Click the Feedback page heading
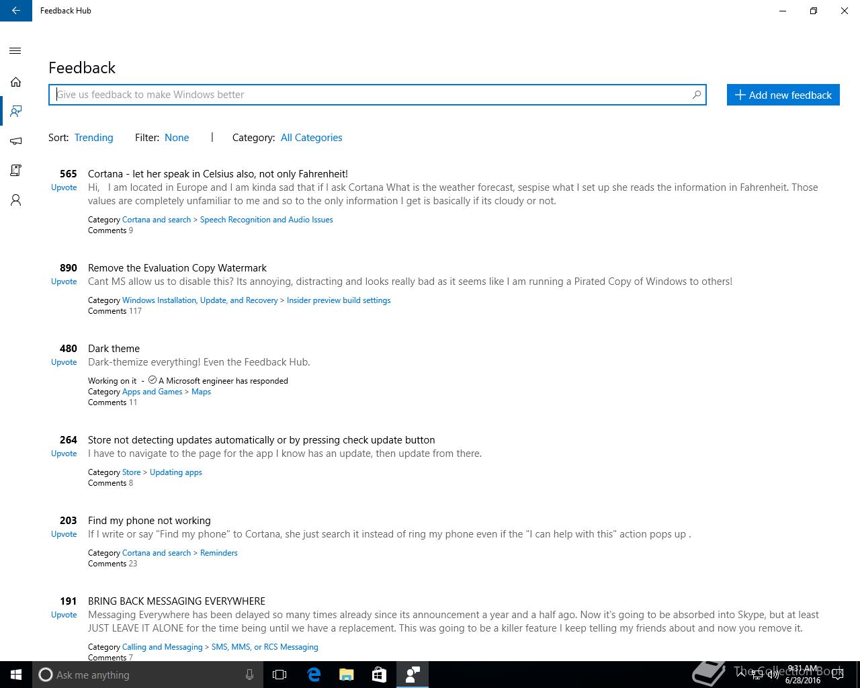Screen dimensions: 860x688 [82, 68]
